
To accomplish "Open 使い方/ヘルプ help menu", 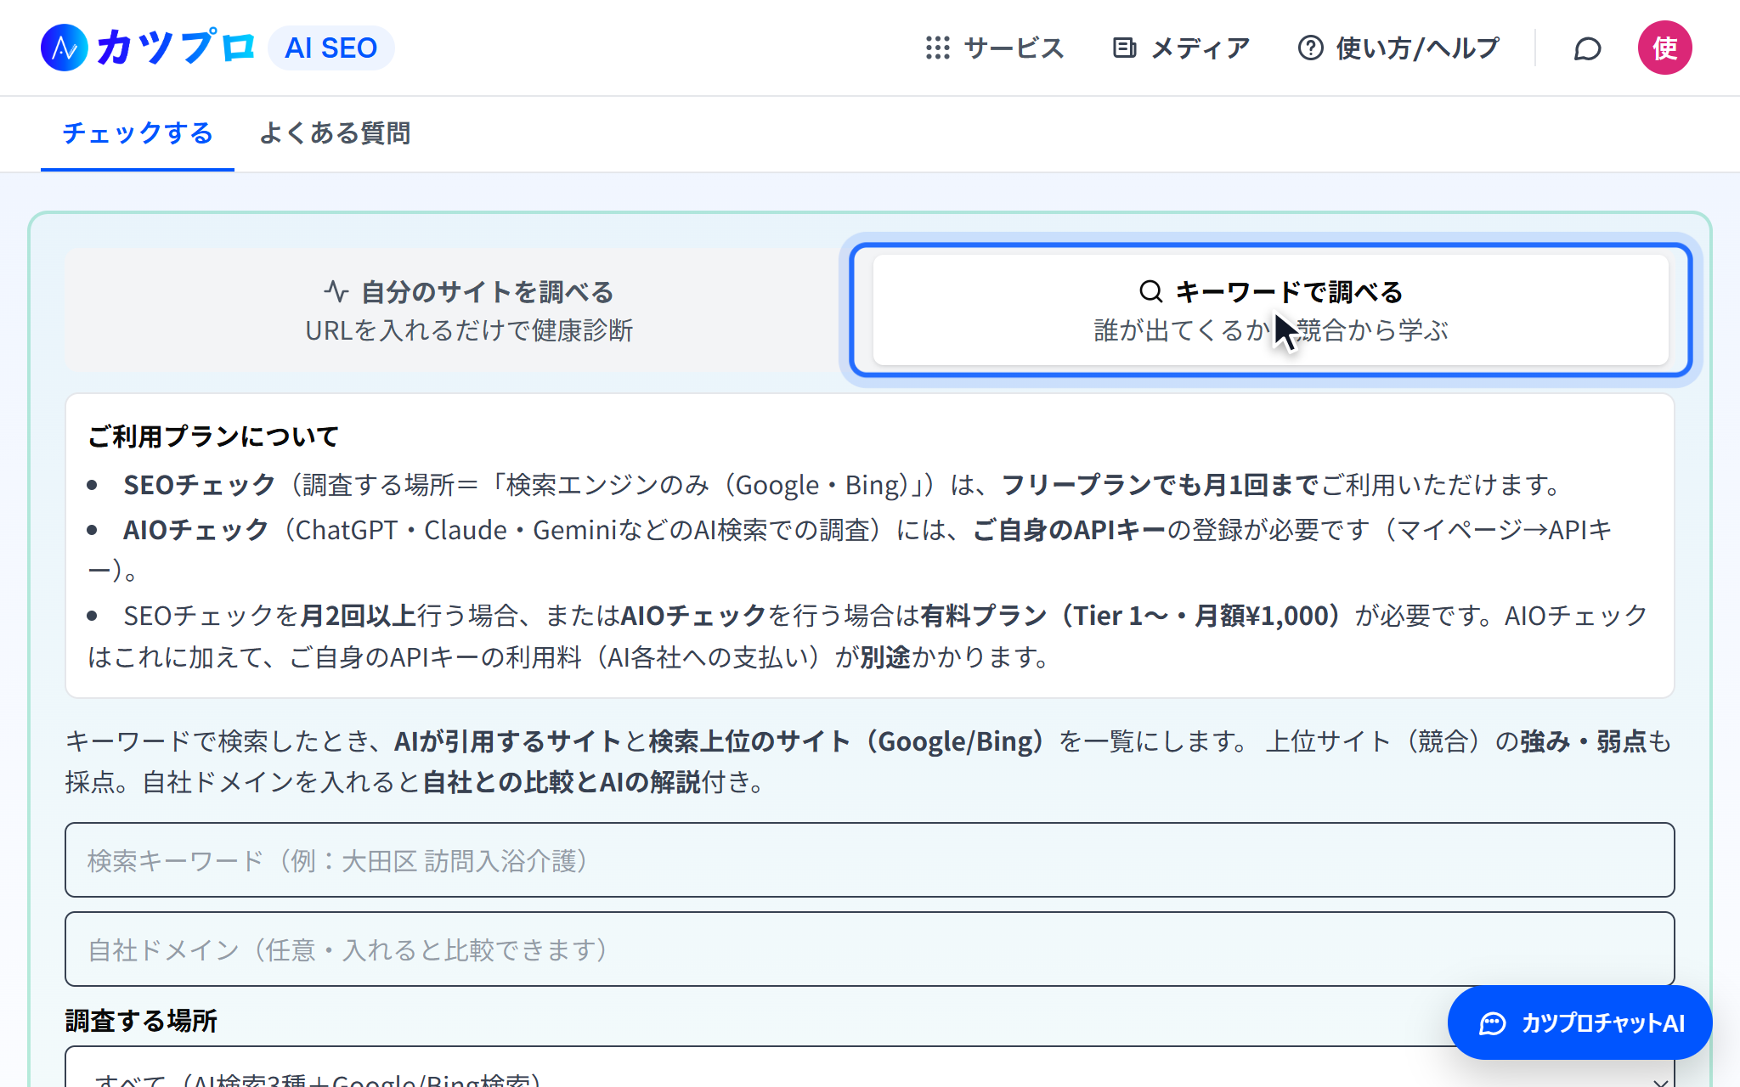I will click(x=1398, y=48).
